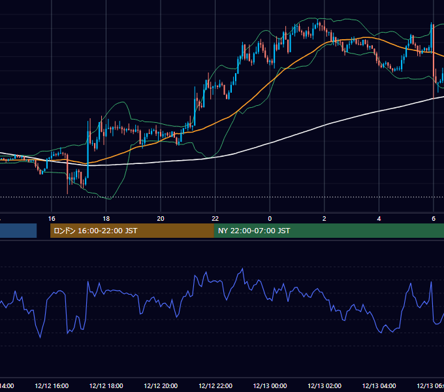Click the 12/13 00:00 time label

(x=270, y=385)
